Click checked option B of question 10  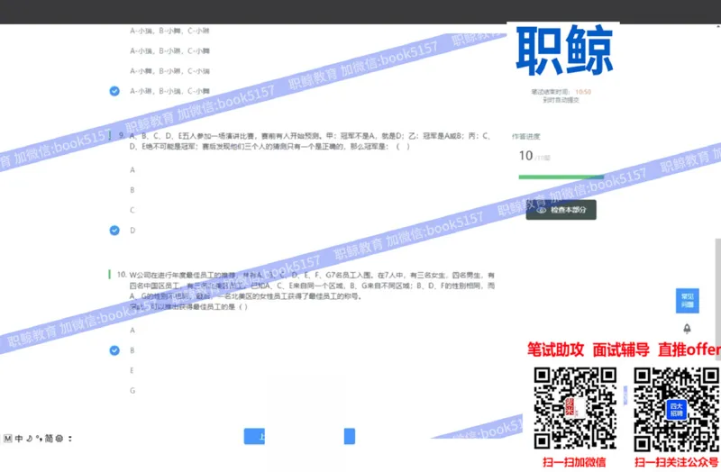[114, 350]
